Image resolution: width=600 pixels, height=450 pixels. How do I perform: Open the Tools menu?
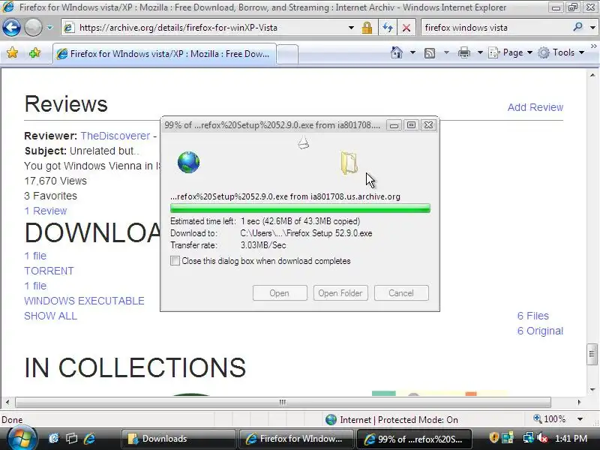pyautogui.click(x=561, y=52)
